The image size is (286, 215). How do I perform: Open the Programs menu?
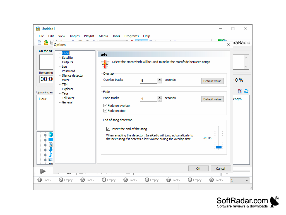(x=131, y=36)
